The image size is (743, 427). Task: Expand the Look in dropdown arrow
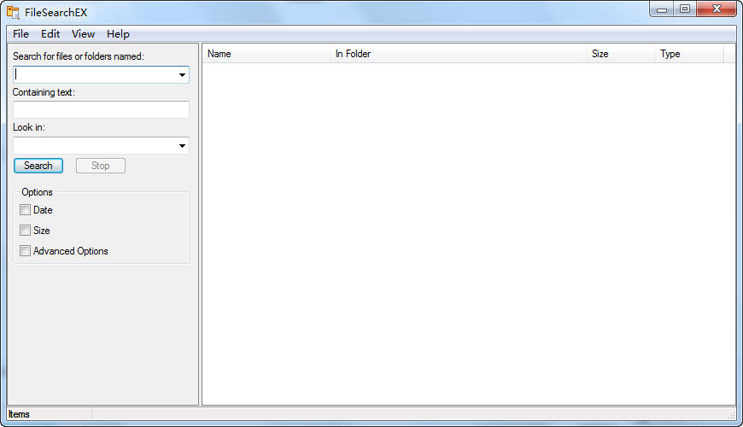click(x=182, y=146)
